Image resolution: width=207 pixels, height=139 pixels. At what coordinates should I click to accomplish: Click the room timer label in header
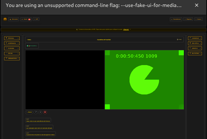tap(179, 39)
